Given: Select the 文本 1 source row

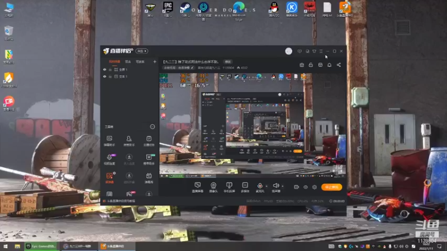Looking at the screenshot, I should coord(130,76).
